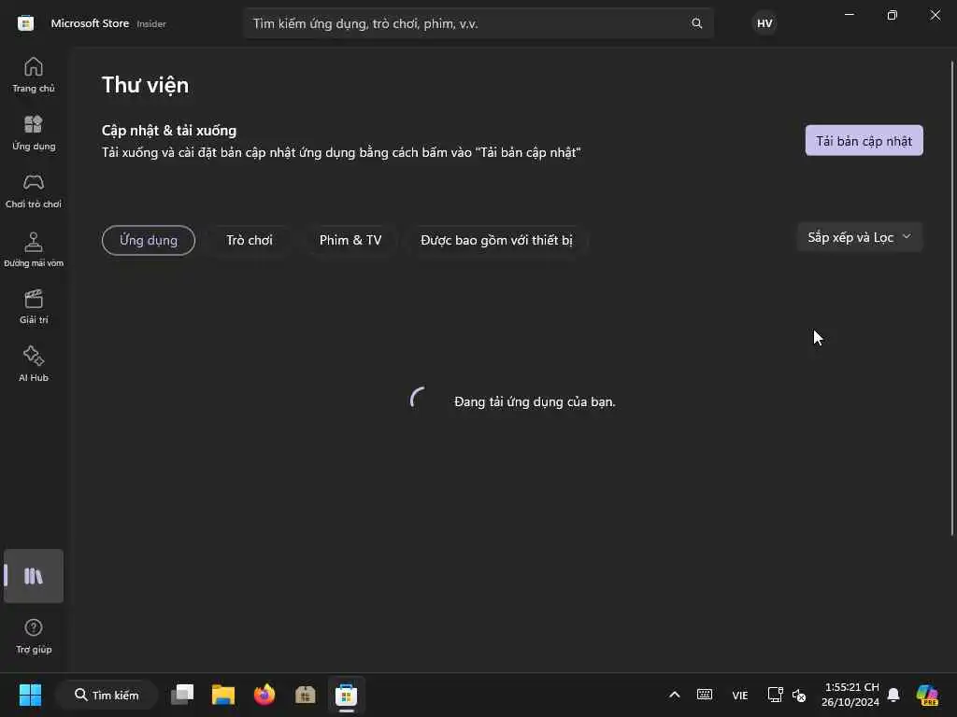The width and height of the screenshot is (957, 717).
Task: Click the search magnifier icon
Action: [x=696, y=23]
